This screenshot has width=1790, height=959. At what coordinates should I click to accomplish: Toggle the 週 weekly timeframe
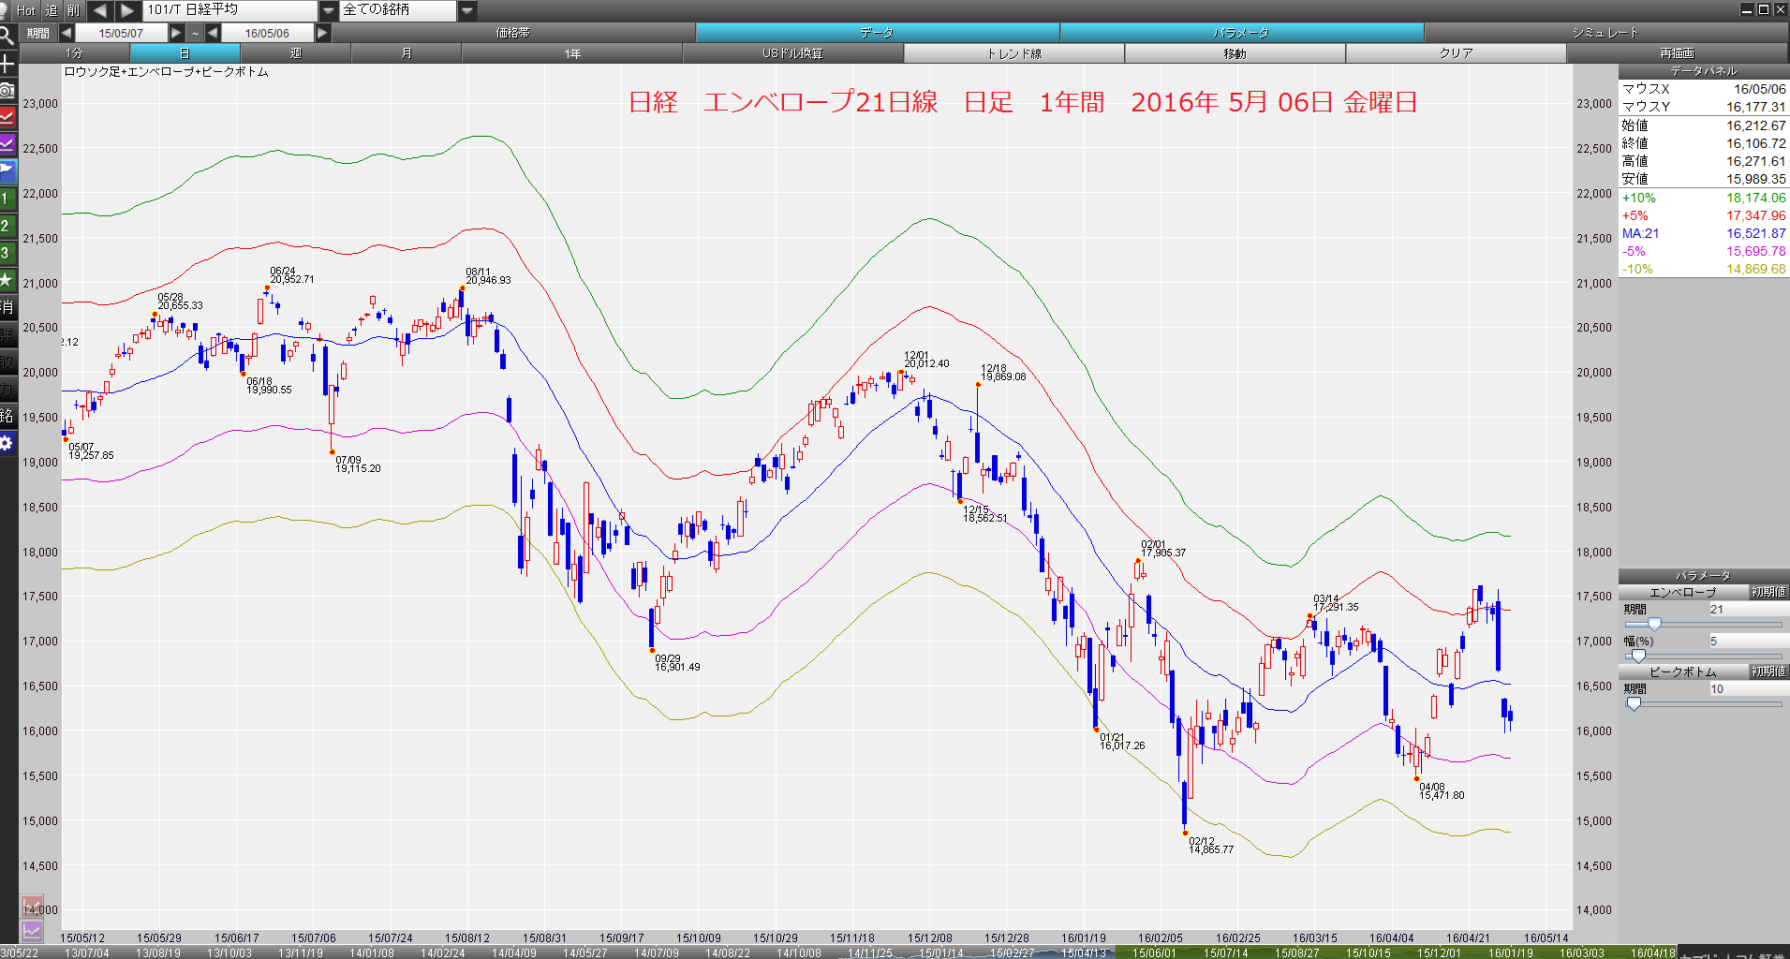(x=295, y=53)
